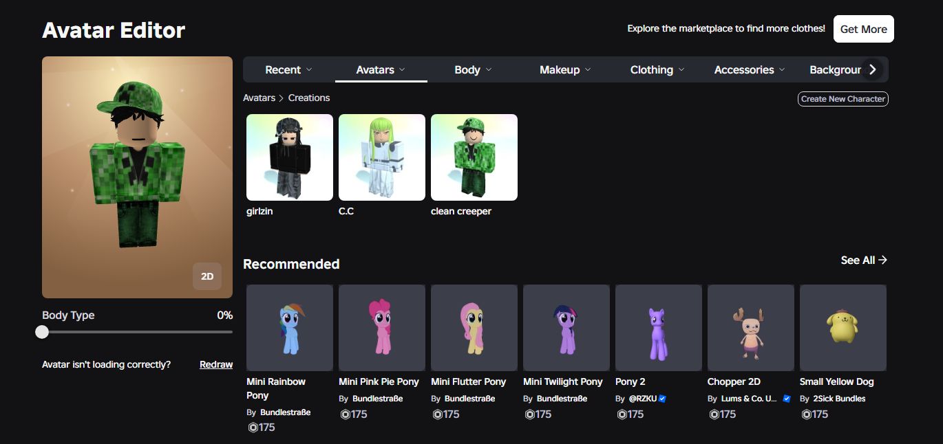Open the partially hidden Background tab
This screenshot has height=444, width=943.
tap(835, 69)
